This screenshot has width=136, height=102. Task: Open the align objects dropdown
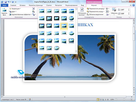coord(108,9)
